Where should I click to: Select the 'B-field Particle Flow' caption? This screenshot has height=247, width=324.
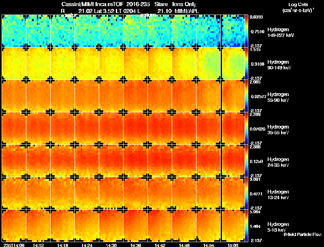tap(303, 234)
